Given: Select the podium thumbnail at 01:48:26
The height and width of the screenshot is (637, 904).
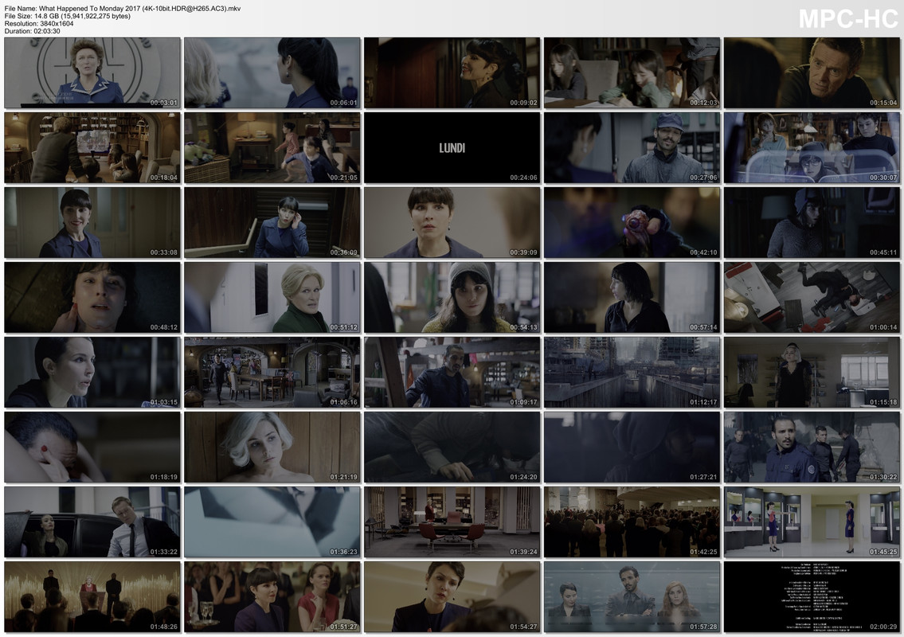Looking at the screenshot, I should (92, 597).
